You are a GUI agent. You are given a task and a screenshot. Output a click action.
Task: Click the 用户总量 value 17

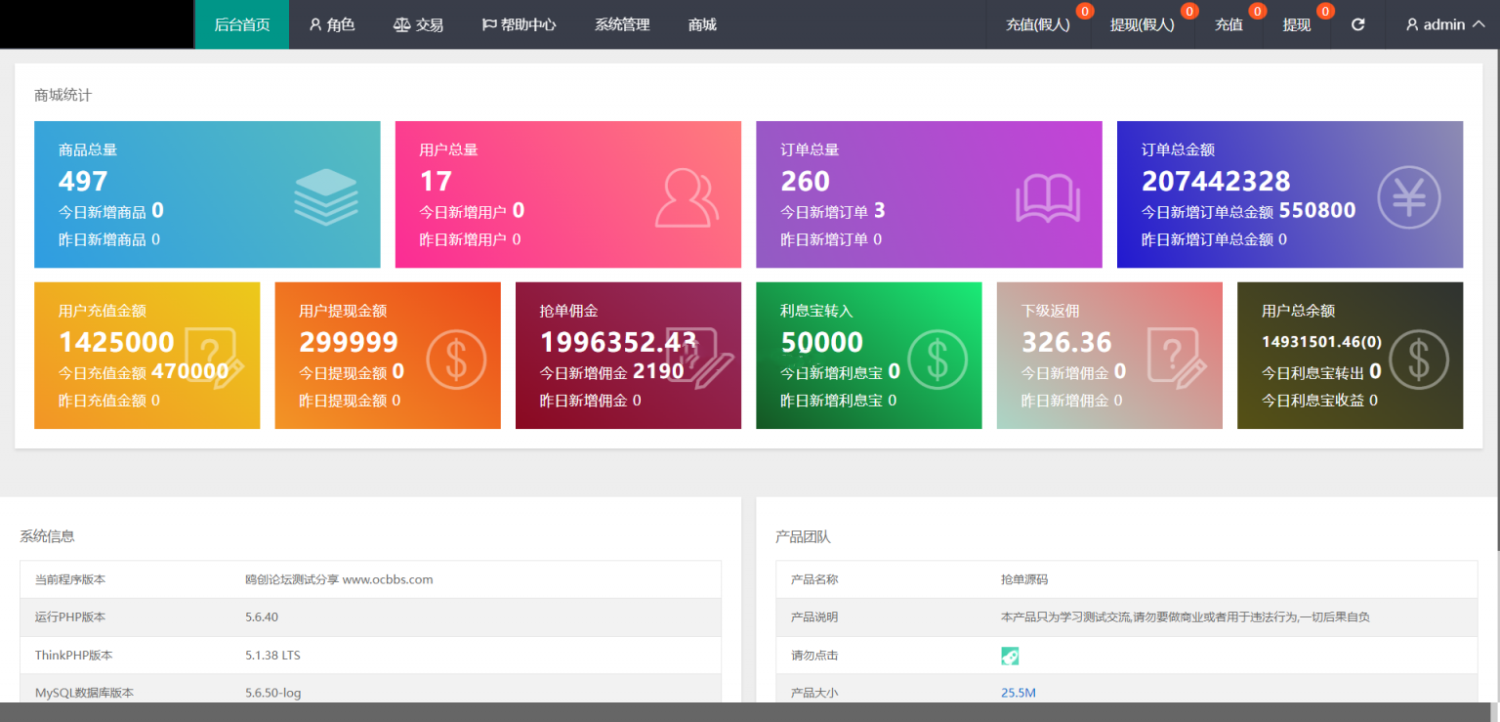[436, 181]
